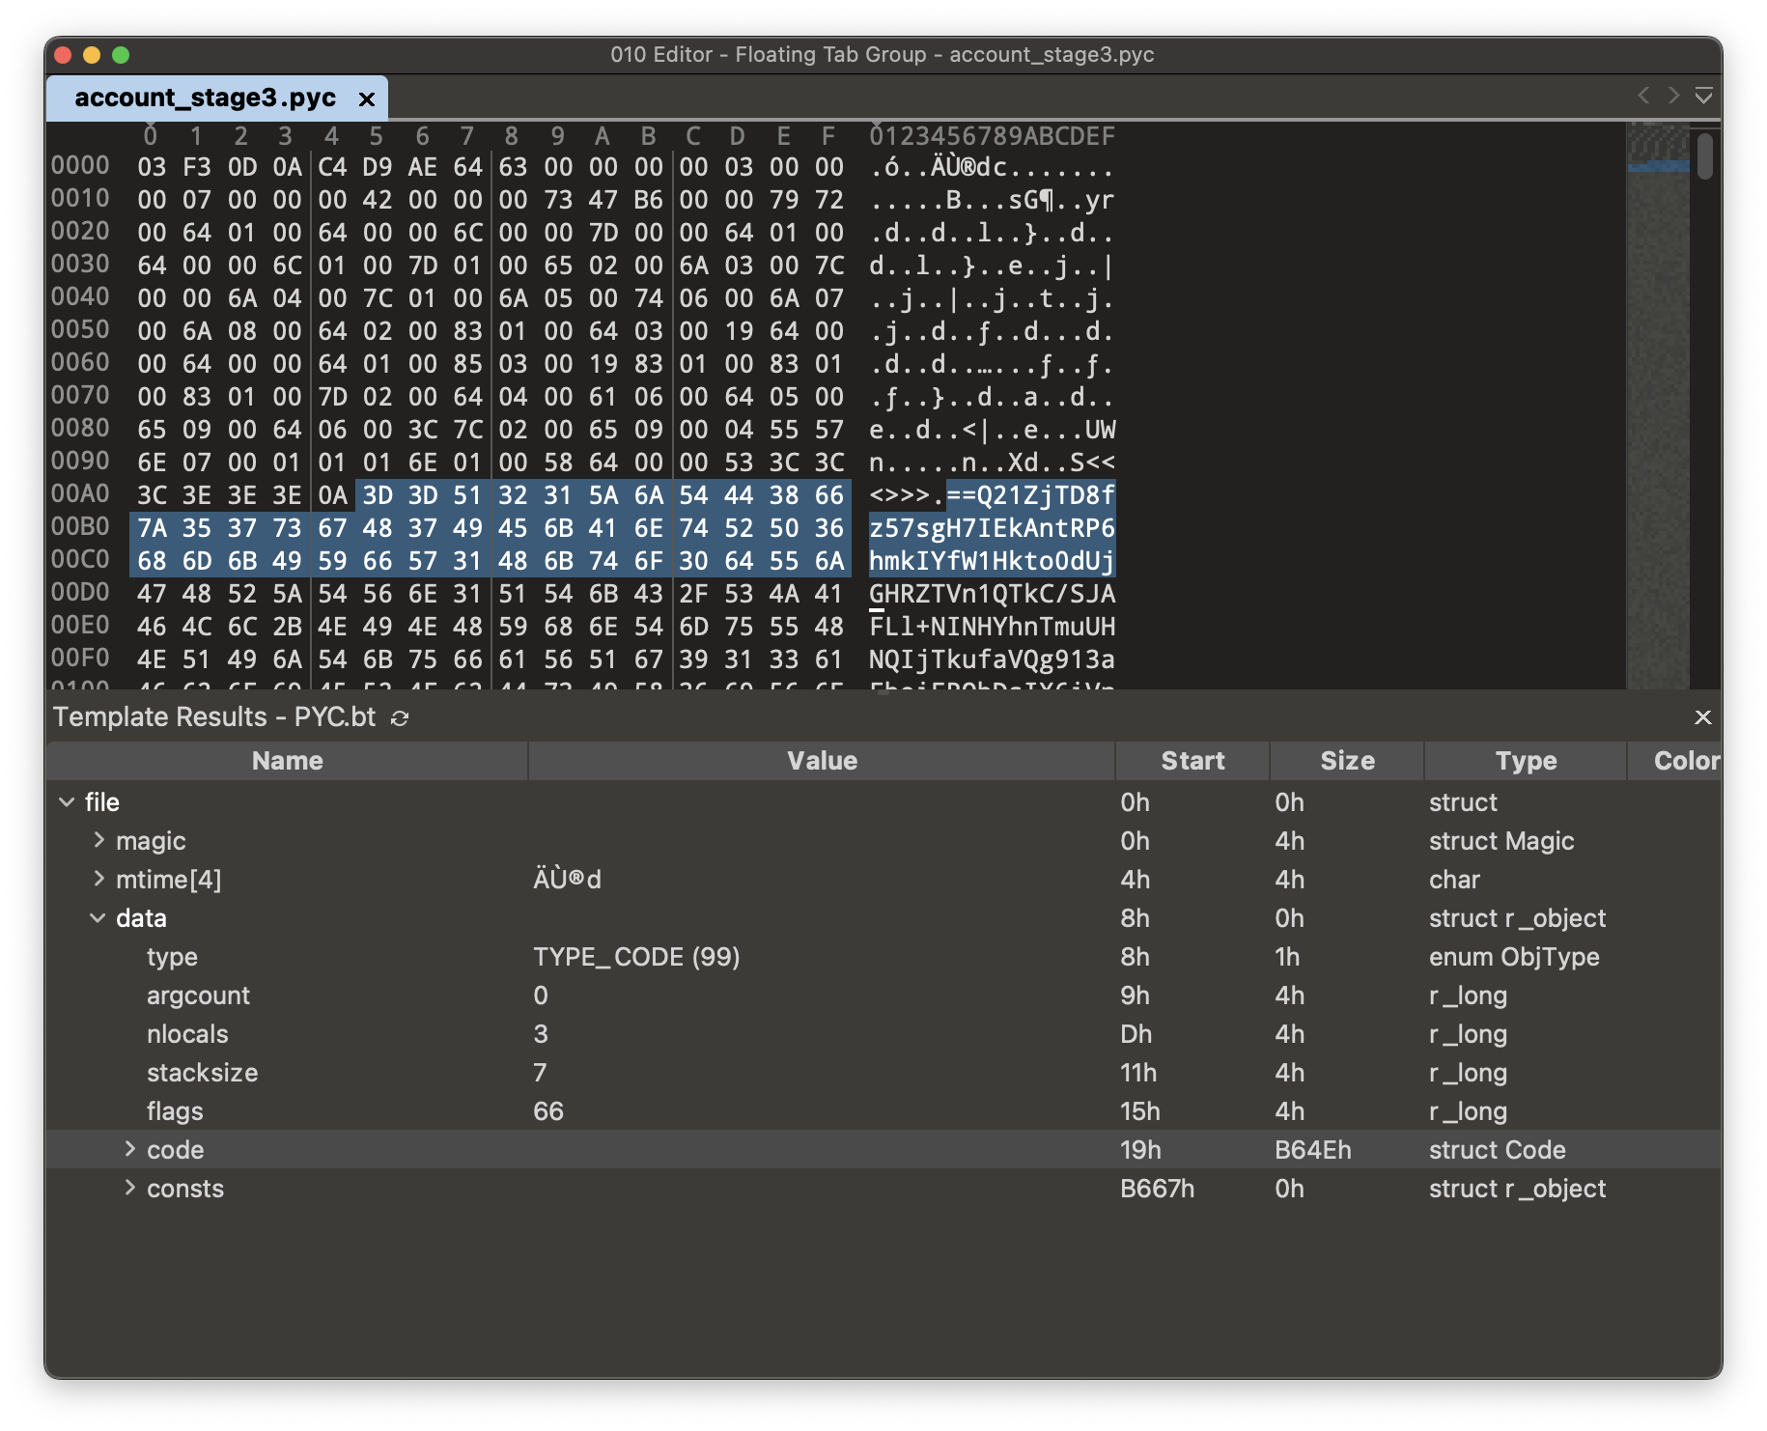Click the struct Magic type cell
Image resolution: width=1767 pixels, height=1431 pixels.
tap(1501, 841)
